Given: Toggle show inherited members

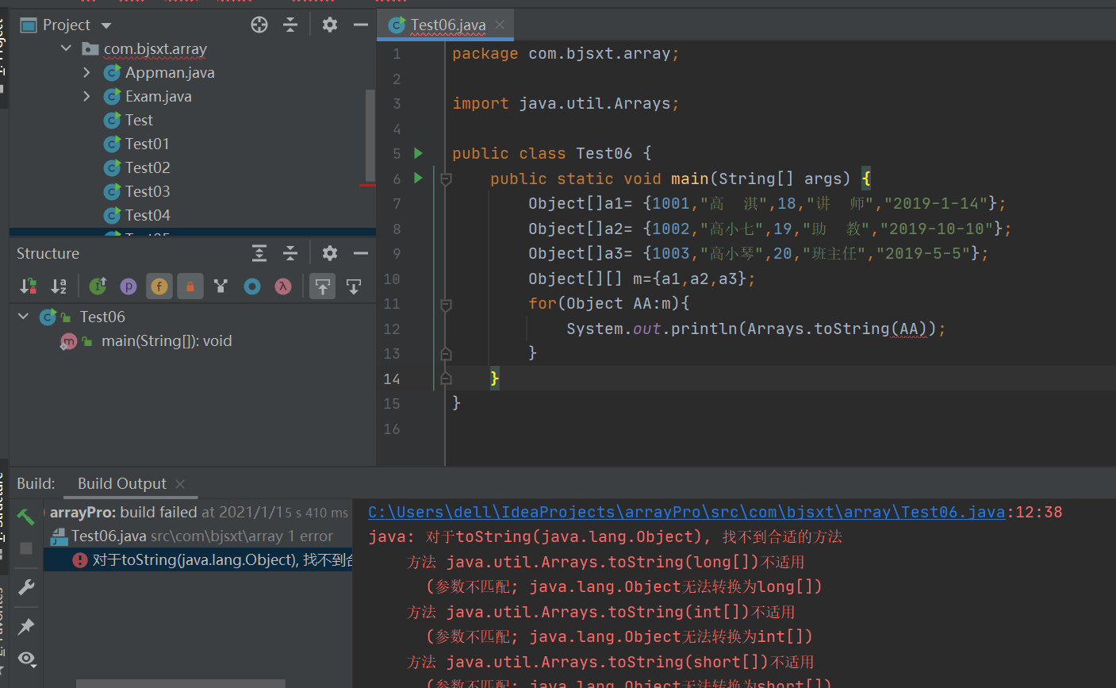Looking at the screenshot, I should click(x=98, y=286).
